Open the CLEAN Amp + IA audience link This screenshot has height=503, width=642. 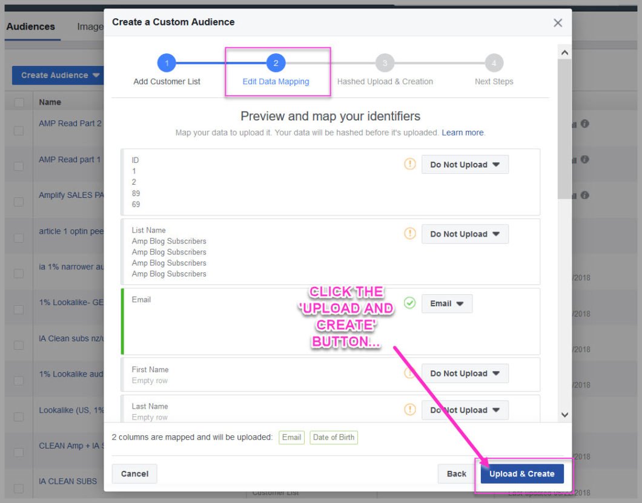point(71,445)
